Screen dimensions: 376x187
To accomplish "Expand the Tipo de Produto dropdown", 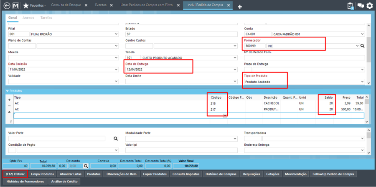I will [x=362, y=82].
